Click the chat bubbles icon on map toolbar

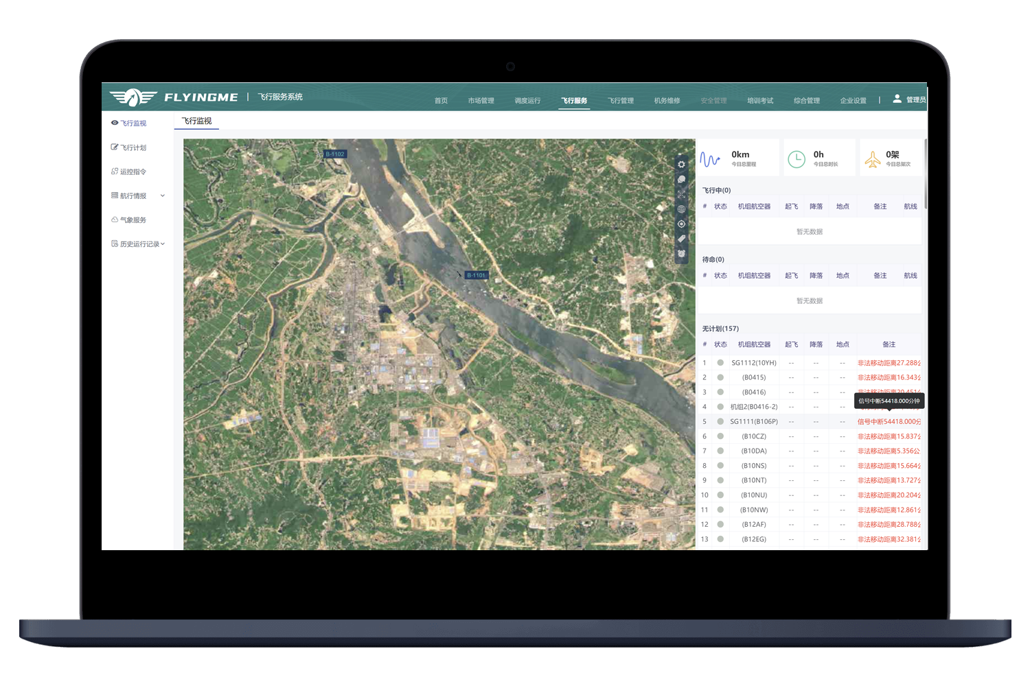pyautogui.click(x=681, y=180)
